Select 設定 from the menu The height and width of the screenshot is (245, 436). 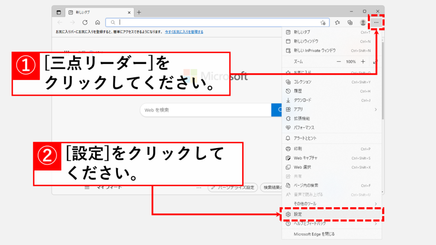(298, 214)
